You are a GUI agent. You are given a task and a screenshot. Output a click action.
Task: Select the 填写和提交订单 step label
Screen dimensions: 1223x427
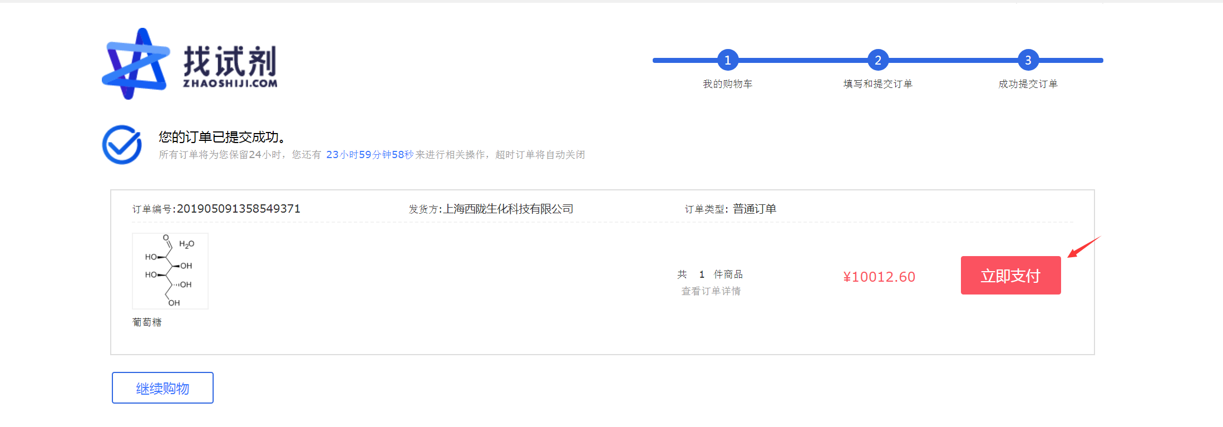[x=877, y=84]
